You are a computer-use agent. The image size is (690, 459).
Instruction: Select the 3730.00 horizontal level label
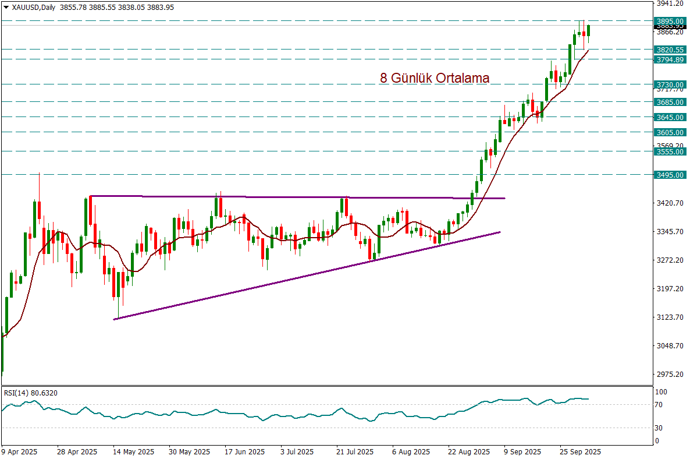pyautogui.click(x=668, y=84)
